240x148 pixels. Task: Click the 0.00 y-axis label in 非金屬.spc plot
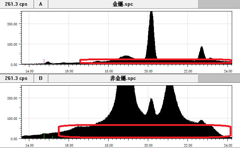pos(14,139)
